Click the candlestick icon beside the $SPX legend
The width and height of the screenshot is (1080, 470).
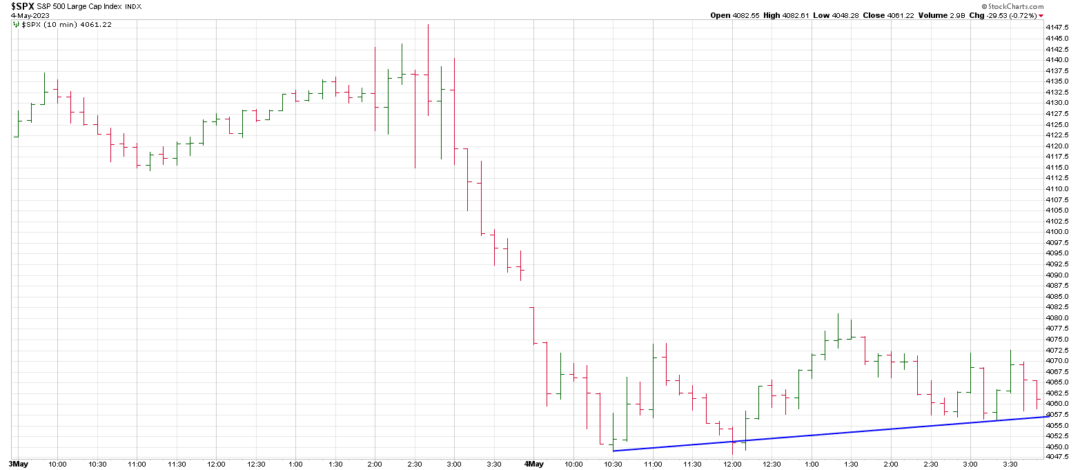click(17, 24)
